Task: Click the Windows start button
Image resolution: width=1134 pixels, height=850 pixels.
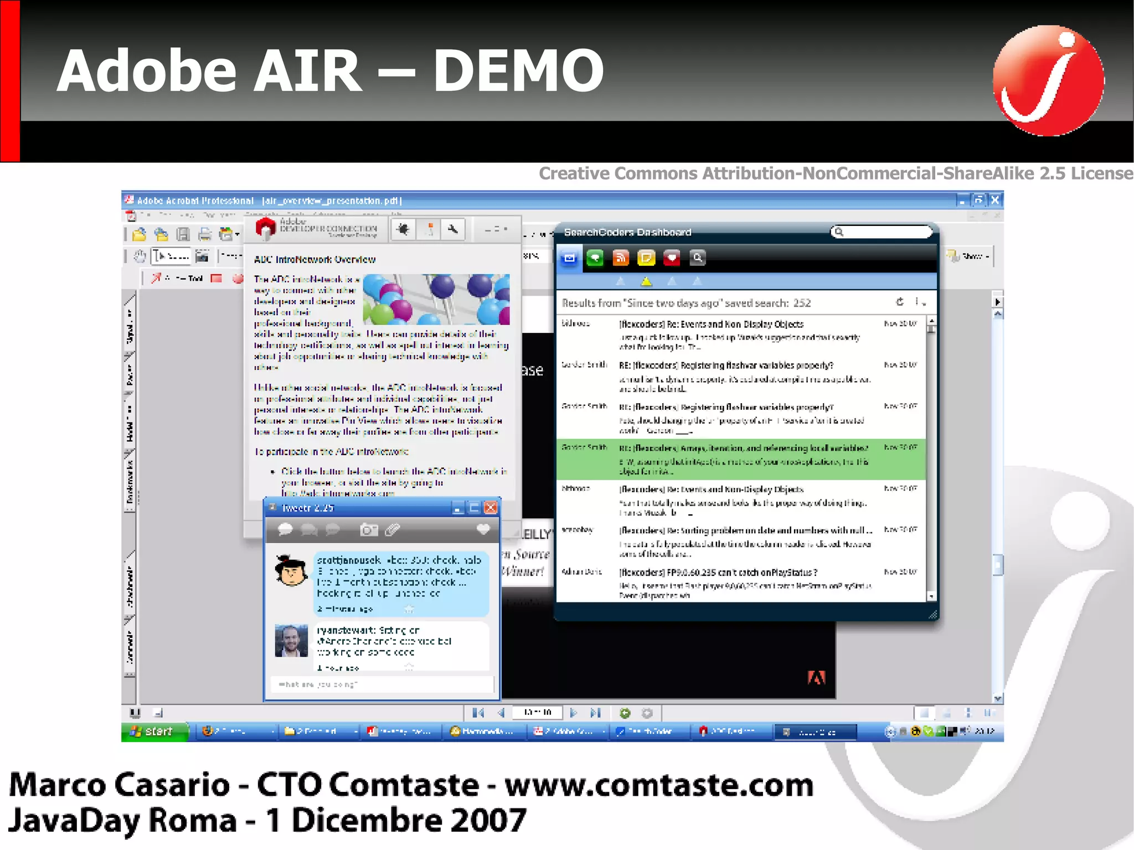Action: [154, 731]
